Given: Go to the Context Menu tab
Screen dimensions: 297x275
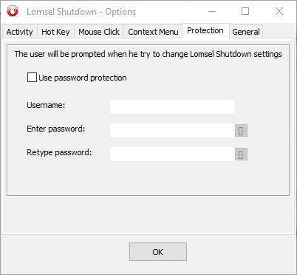Looking at the screenshot, I should (153, 32).
